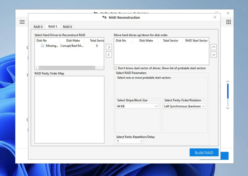Click the RAID Parity Order Map box

[69, 109]
